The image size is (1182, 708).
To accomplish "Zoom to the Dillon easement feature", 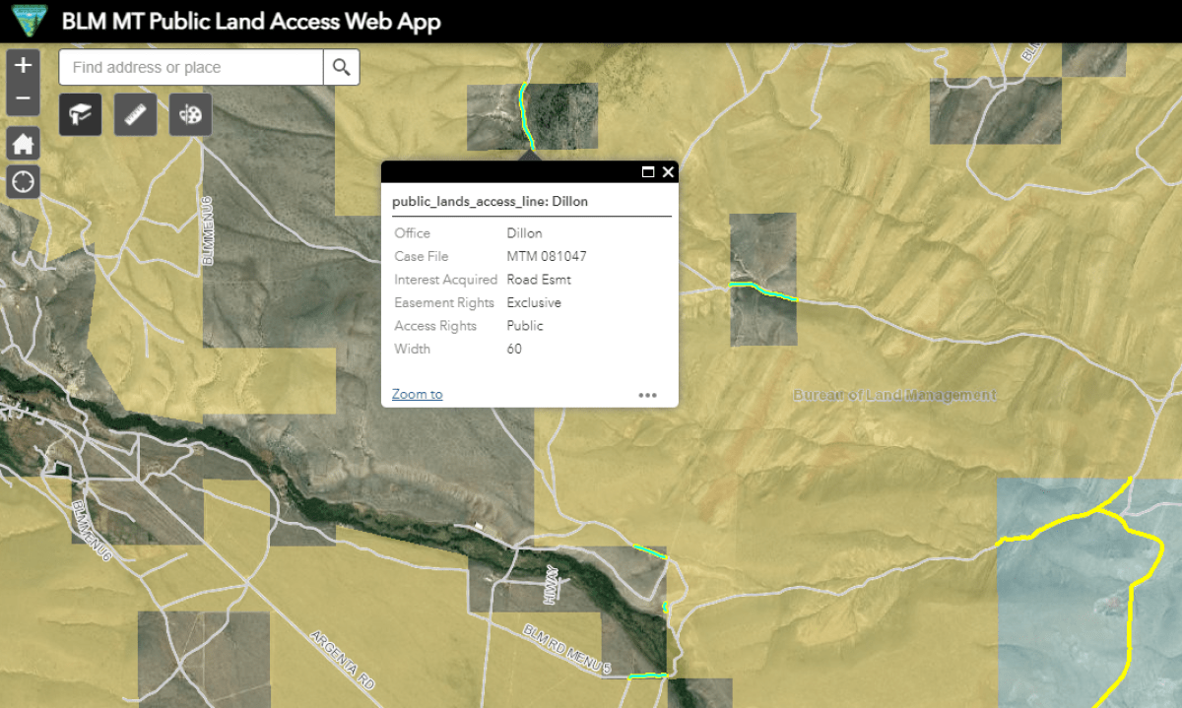I will (417, 393).
